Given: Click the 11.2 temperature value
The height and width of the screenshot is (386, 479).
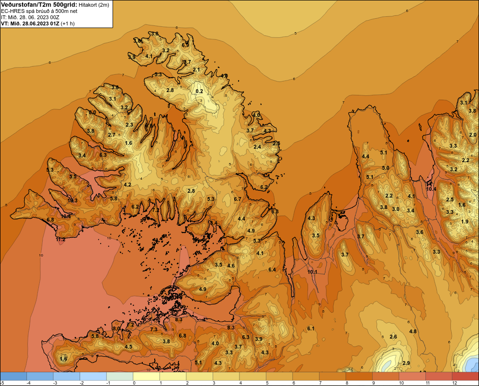Looking at the screenshot, I should click(x=60, y=239).
